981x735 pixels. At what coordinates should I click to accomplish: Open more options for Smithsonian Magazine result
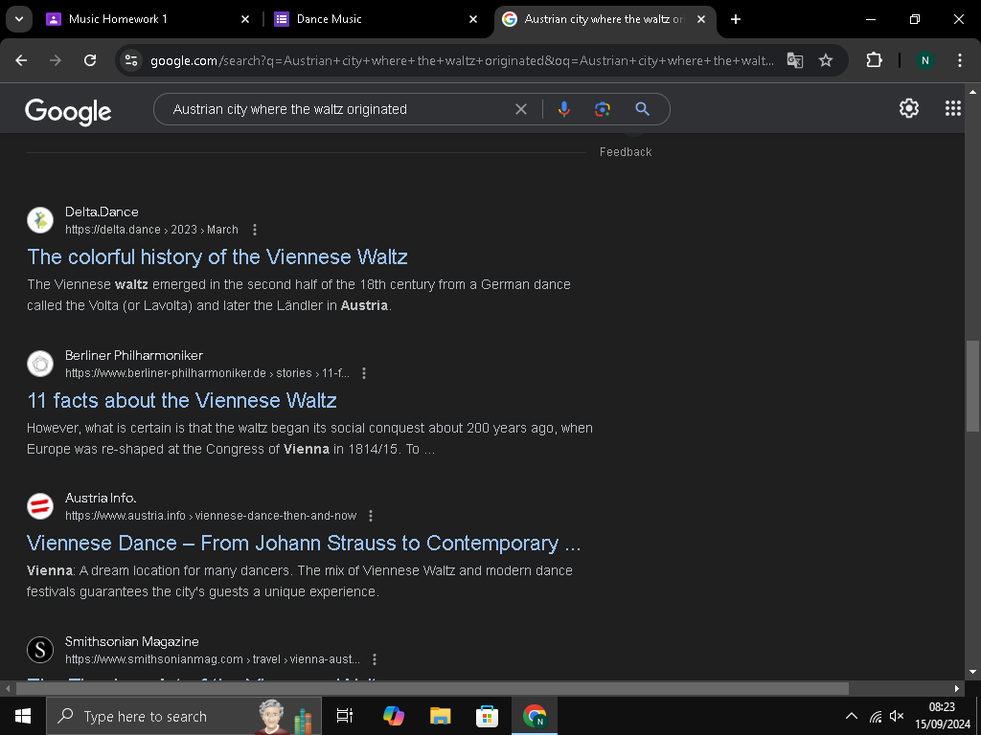point(375,658)
